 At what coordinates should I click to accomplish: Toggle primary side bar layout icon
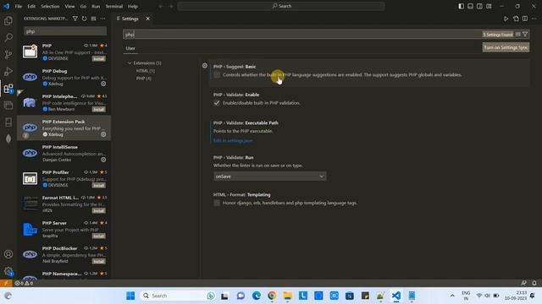[x=461, y=6]
